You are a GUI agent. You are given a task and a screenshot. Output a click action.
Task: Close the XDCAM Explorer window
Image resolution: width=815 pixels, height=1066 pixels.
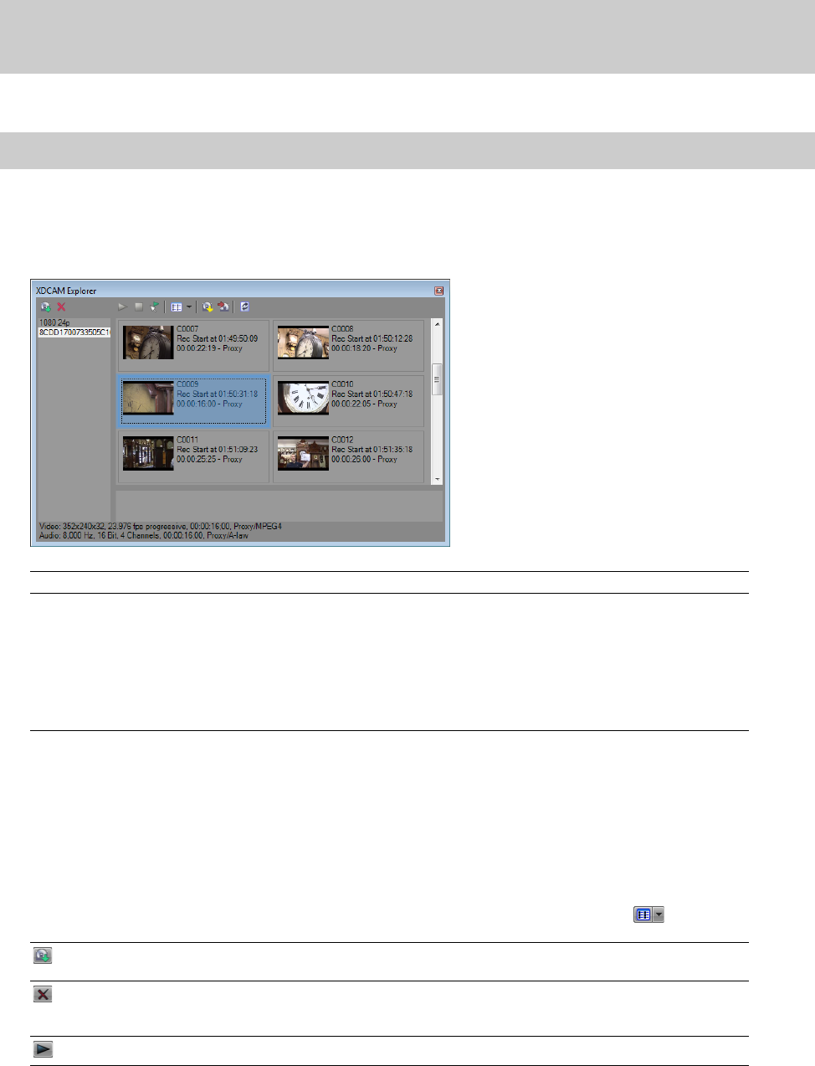438,291
